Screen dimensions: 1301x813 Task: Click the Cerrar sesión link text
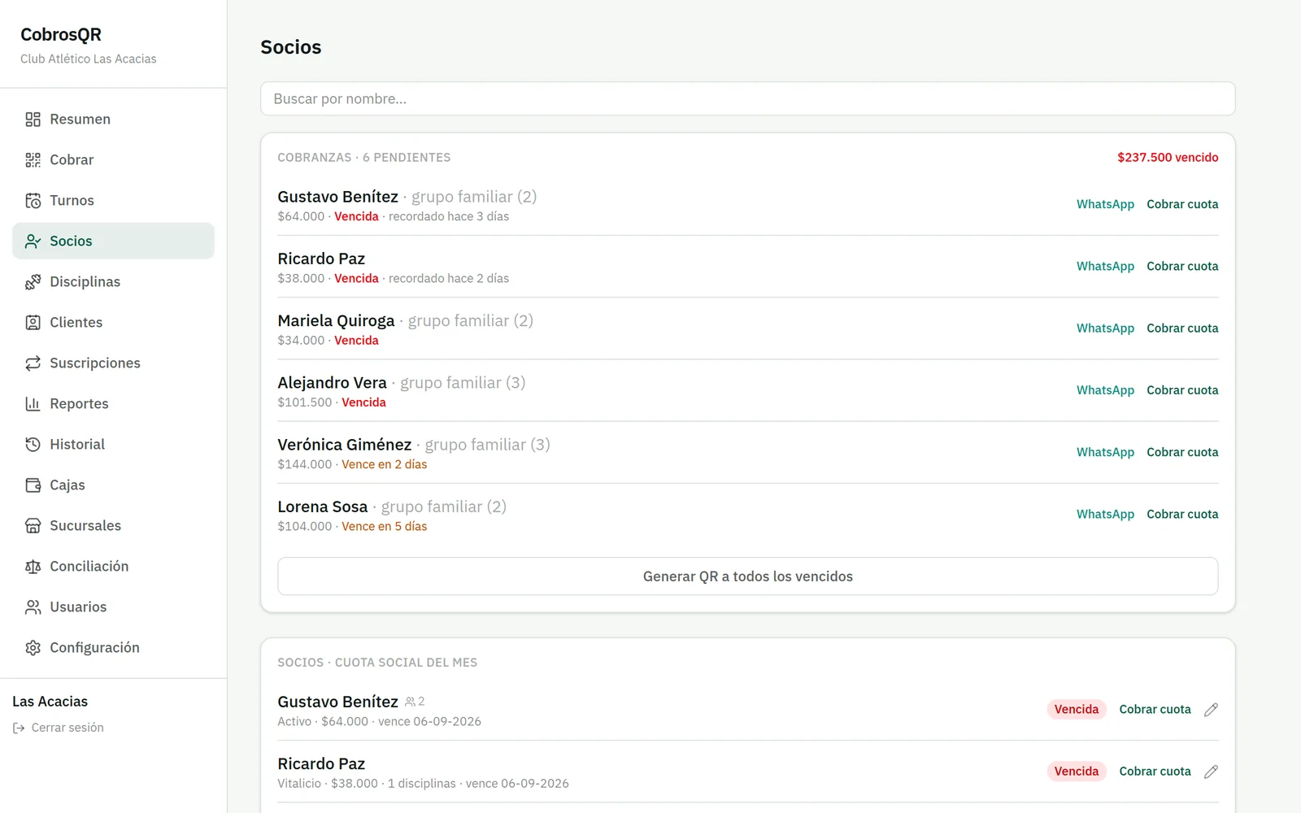67,728
